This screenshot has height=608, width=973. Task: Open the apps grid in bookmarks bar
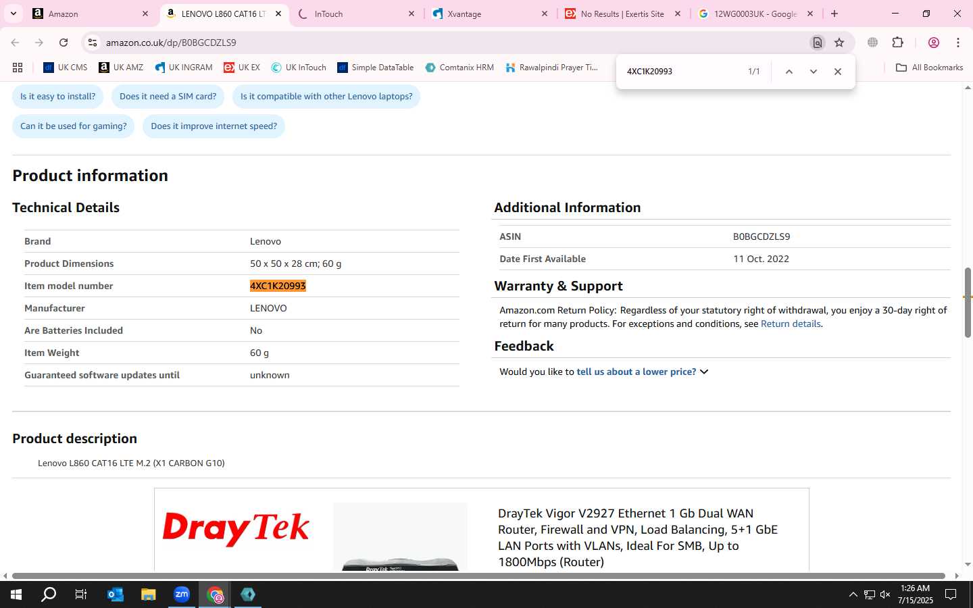(x=18, y=68)
